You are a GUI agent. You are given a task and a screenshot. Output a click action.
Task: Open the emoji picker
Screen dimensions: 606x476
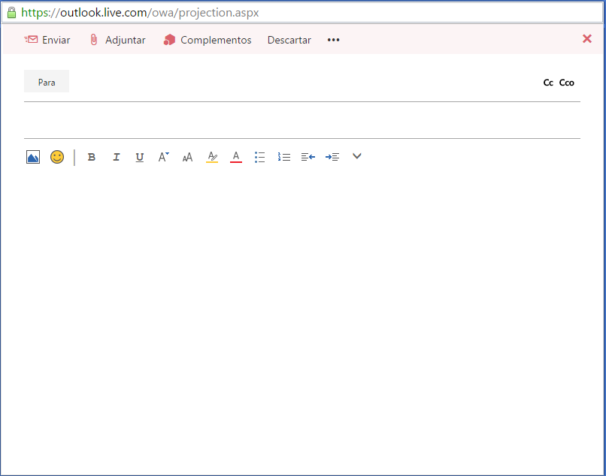pos(57,157)
